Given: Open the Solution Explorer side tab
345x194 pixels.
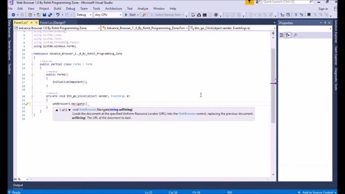Looking at the screenshot, I should click(x=336, y=31).
